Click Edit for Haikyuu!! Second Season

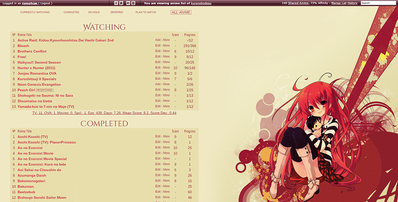[158, 62]
